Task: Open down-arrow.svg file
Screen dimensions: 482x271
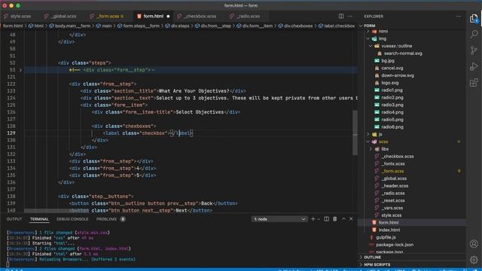Action: [x=398, y=75]
